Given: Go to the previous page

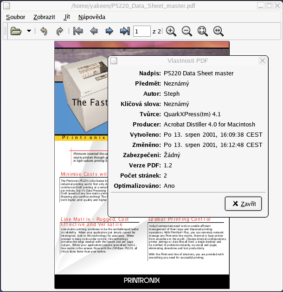Looking at the screenshot, I should tap(94, 31).
